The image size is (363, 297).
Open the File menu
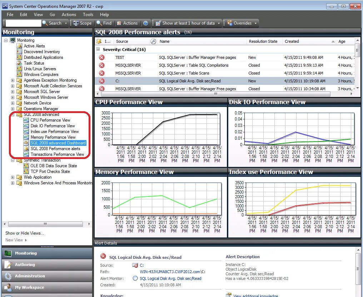[10, 15]
